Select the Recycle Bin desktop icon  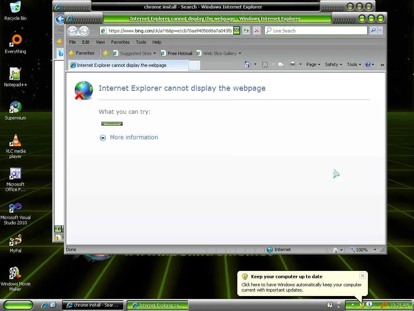15,11
